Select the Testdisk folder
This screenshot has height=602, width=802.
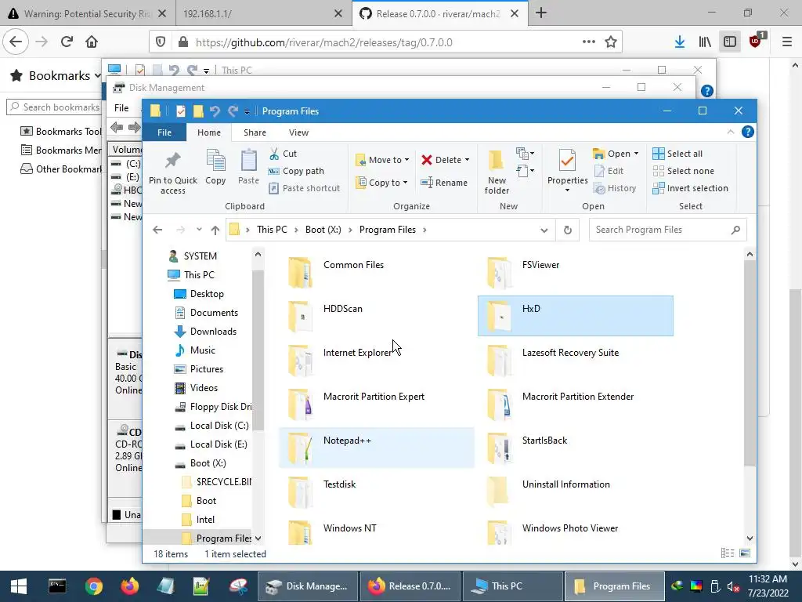coord(376,492)
